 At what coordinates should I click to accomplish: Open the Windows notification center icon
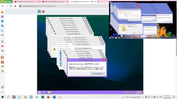174,97
